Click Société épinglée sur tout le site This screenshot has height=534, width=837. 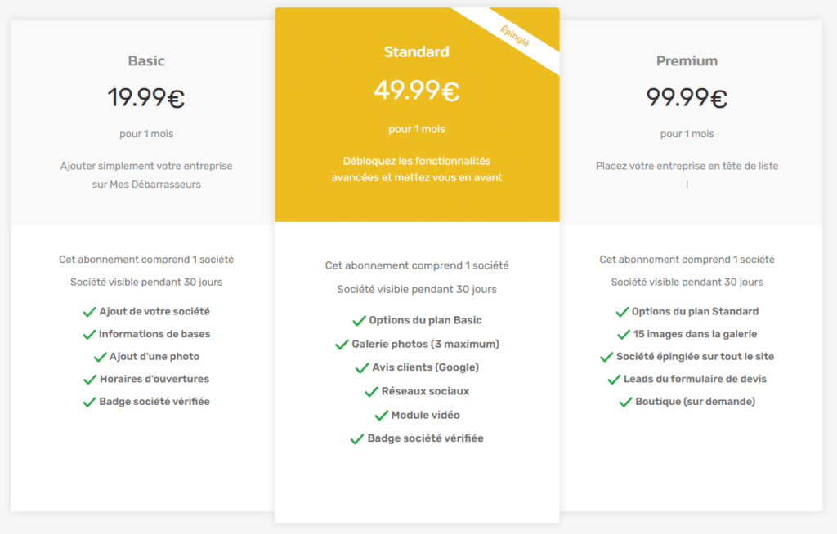(x=695, y=357)
